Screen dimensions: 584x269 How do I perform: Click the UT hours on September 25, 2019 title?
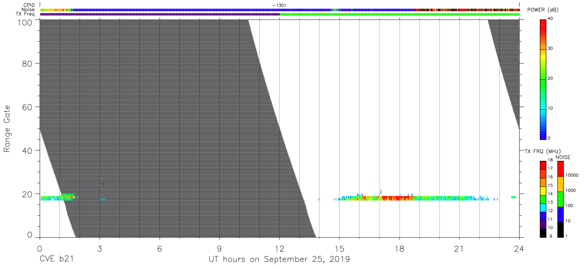279,260
